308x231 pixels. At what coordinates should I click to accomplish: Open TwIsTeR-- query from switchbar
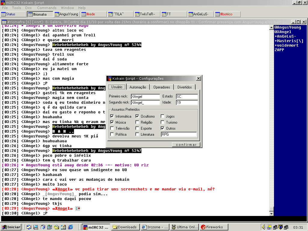pos(147,14)
